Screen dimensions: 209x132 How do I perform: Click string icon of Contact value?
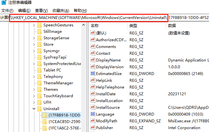pos(93,53)
